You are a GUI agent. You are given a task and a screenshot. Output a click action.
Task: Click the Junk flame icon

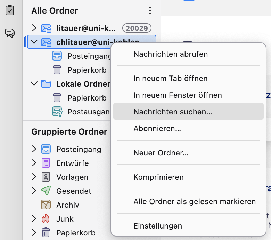pos(46,219)
